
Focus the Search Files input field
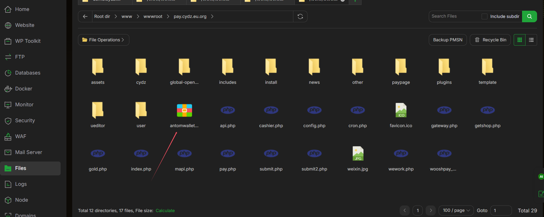point(455,16)
